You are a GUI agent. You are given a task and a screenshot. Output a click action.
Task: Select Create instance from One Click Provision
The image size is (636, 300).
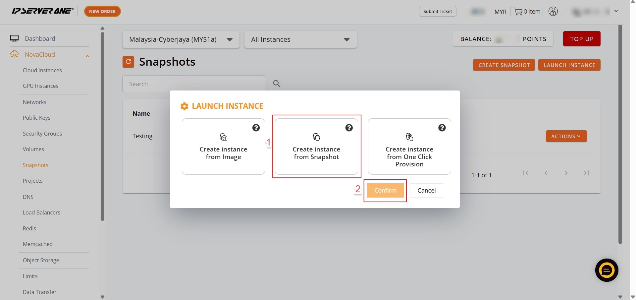pyautogui.click(x=409, y=147)
